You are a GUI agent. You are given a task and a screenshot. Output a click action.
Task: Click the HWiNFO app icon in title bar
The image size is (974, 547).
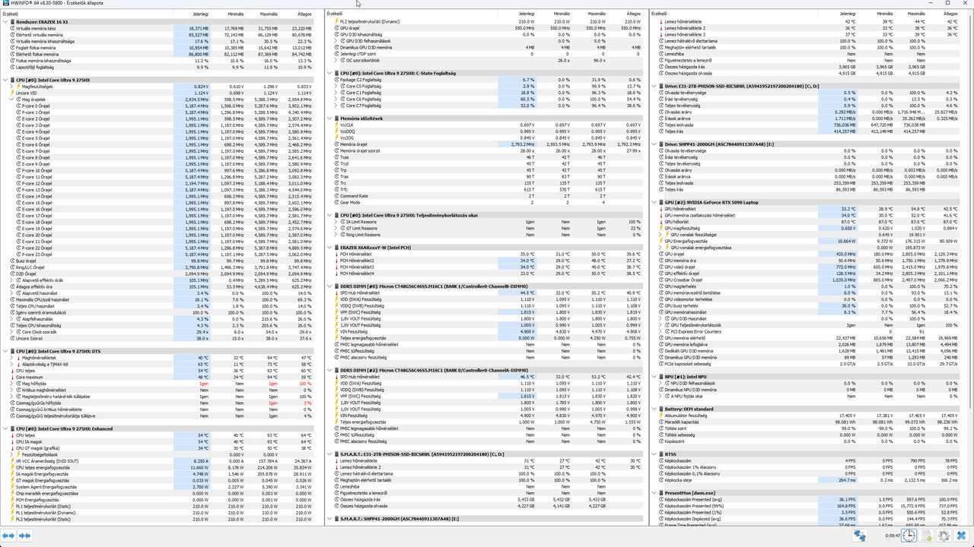point(5,3)
